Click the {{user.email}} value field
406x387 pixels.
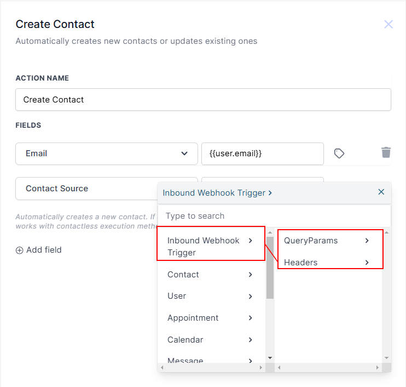coord(262,154)
